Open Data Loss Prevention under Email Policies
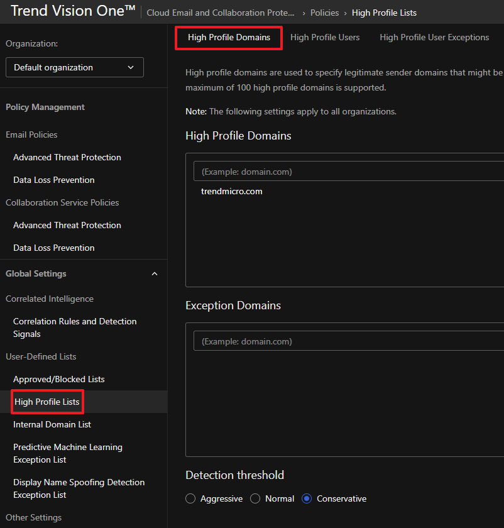 (54, 180)
